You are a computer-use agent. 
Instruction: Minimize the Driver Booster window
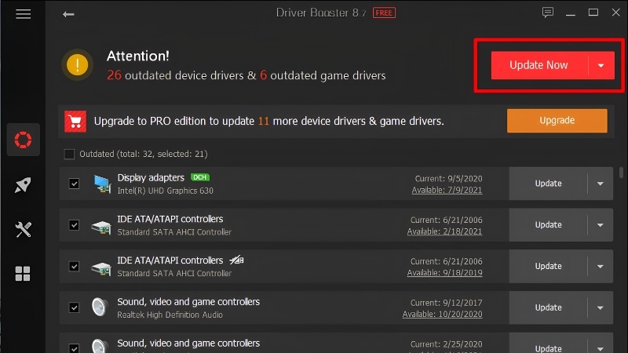pyautogui.click(x=571, y=13)
